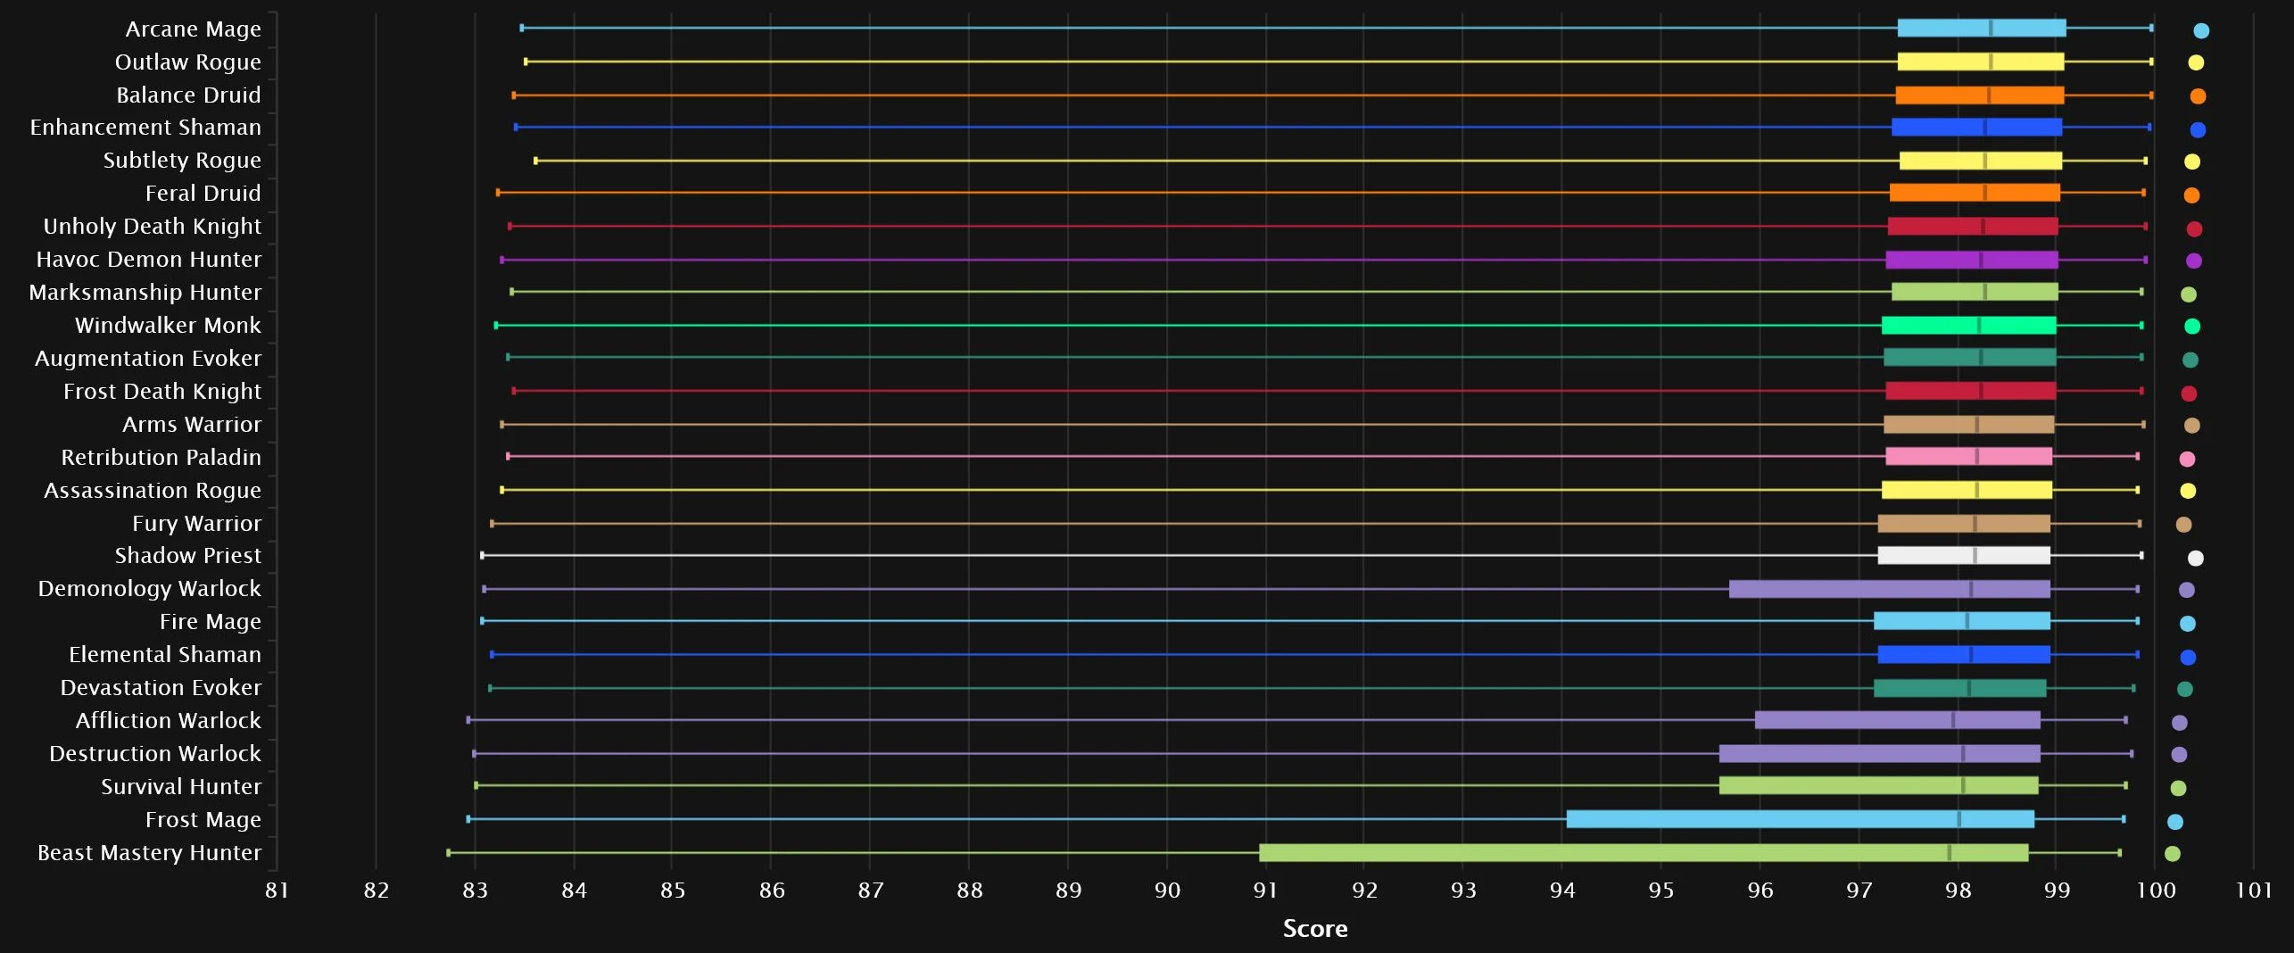This screenshot has width=2294, height=953.
Task: Click the Augmentation Evoker label
Action: [x=148, y=359]
